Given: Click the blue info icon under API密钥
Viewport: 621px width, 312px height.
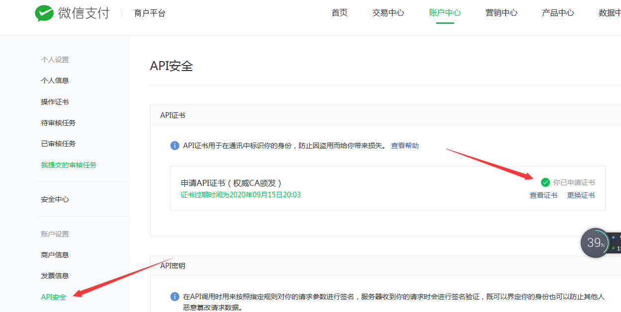Looking at the screenshot, I should coord(175,297).
